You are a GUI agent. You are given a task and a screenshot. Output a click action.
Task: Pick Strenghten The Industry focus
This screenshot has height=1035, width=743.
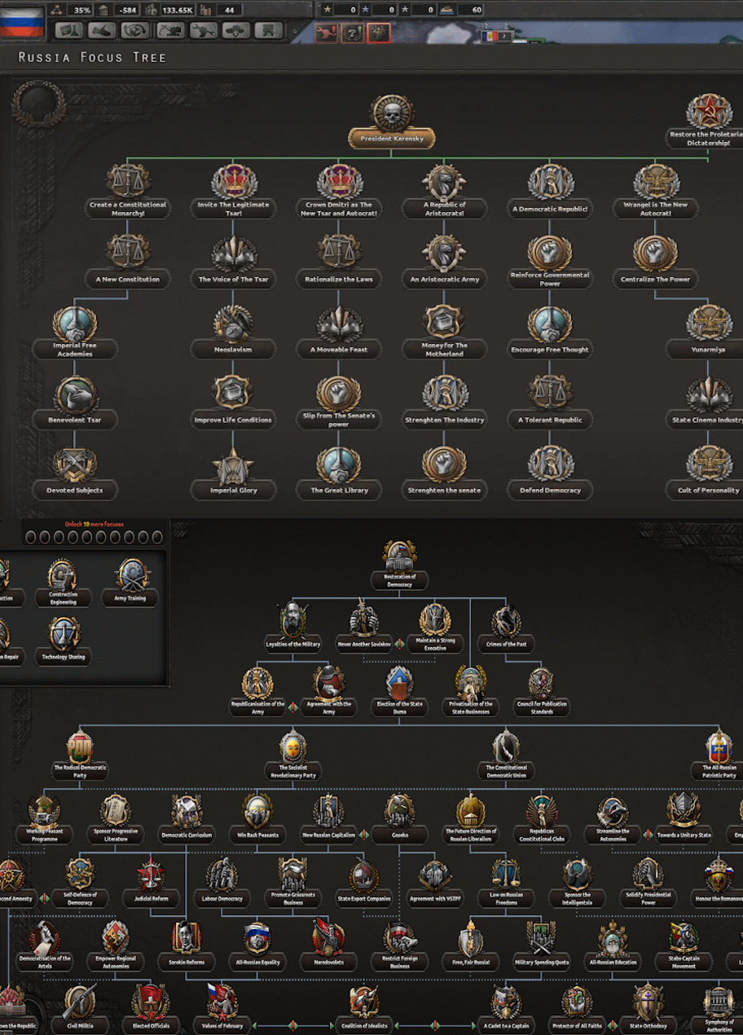tap(444, 402)
